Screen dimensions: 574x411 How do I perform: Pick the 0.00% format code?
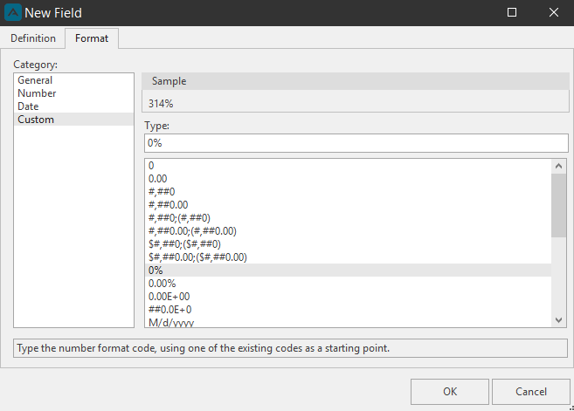(348, 284)
